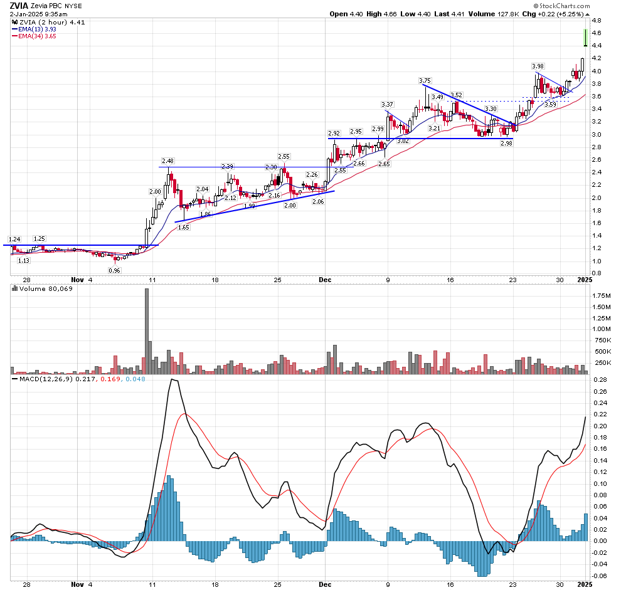
Task: Click the MACD(12,26,9) indicator label
Action: click(x=43, y=380)
